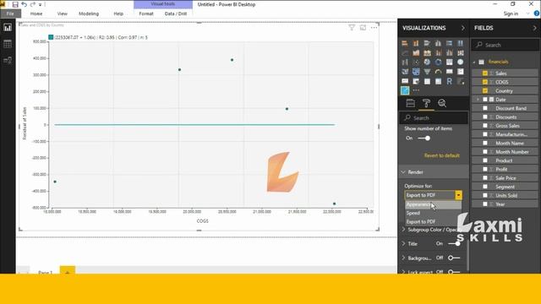Select the stacked column chart visual
541x304 pixels.
pos(416,43)
